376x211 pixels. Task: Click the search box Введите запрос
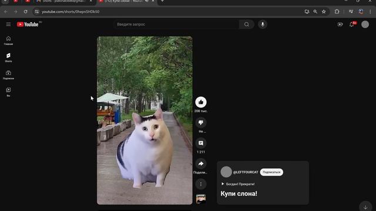click(176, 25)
